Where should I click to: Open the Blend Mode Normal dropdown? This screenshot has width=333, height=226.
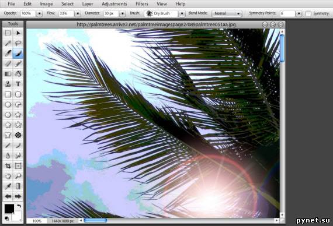tap(227, 13)
